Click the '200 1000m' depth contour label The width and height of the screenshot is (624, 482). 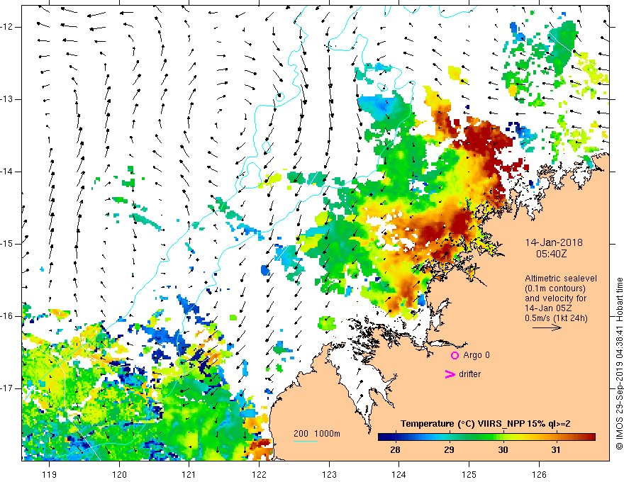[x=317, y=434]
